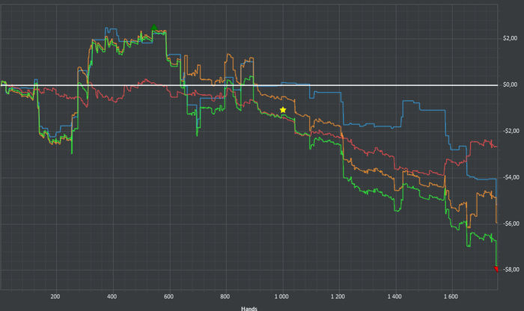524x311 pixels.
Task: Click the -$4,00 axis label
Action: [511, 177]
